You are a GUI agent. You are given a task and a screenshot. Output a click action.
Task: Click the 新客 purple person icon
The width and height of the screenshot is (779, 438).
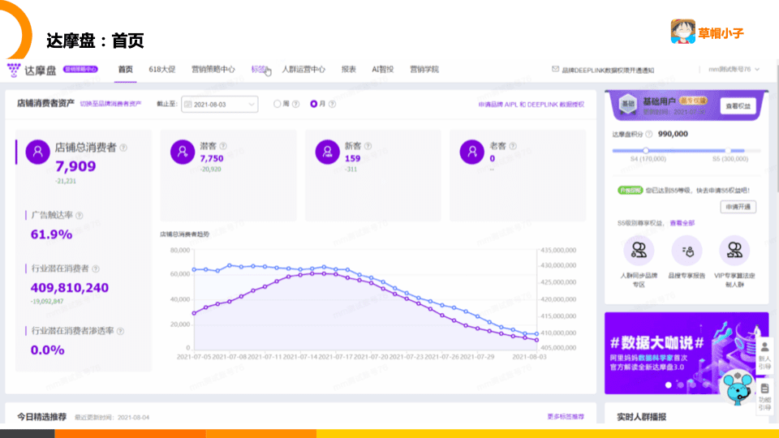pos(327,152)
